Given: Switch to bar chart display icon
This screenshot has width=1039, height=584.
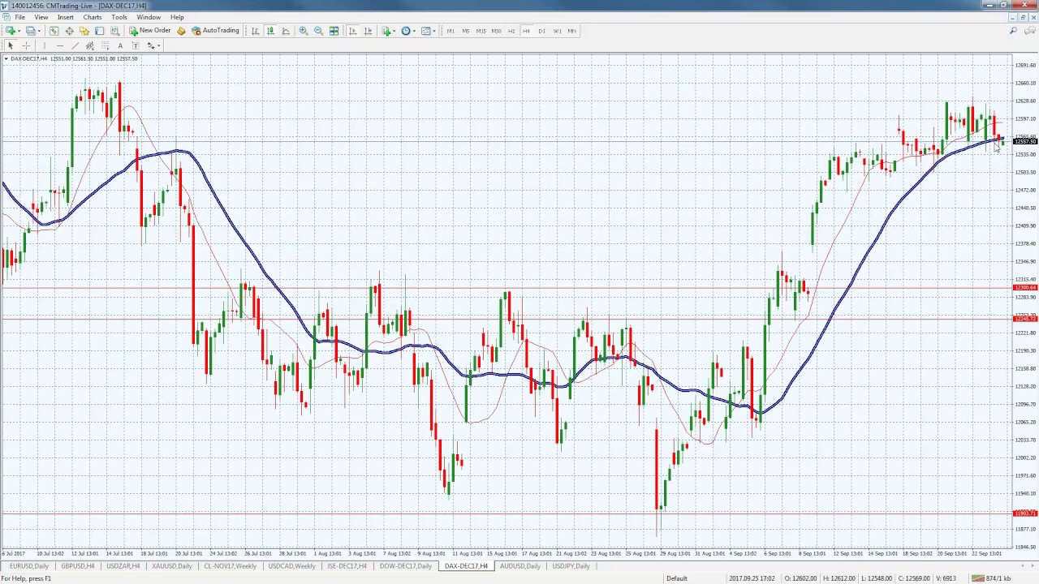Looking at the screenshot, I should [255, 31].
